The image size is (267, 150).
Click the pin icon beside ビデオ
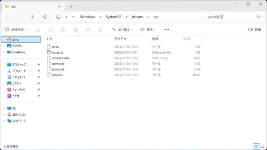point(39,96)
